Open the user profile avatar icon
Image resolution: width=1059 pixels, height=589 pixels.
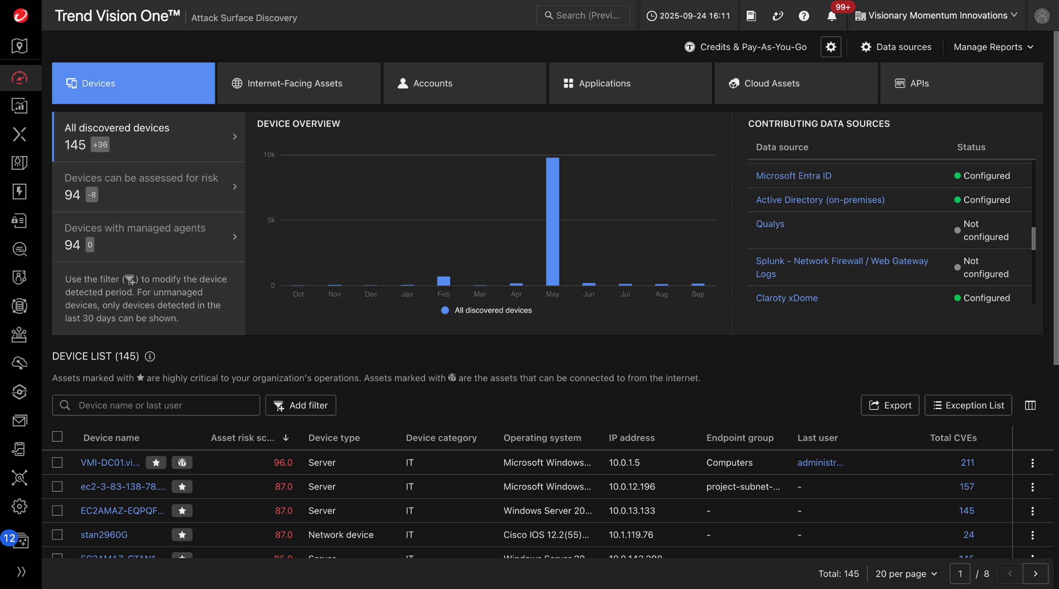[x=1042, y=16]
